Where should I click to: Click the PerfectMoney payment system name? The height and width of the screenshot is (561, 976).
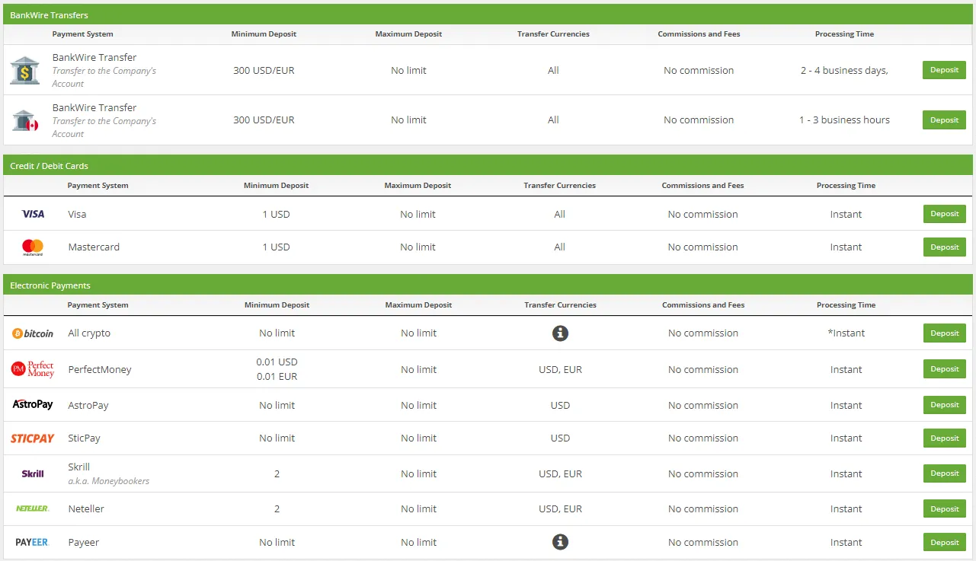pyautogui.click(x=100, y=370)
